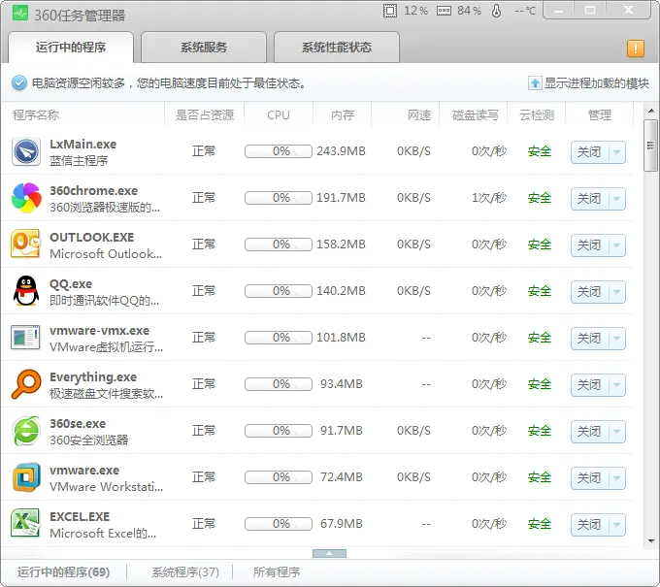Click the LxMain.exe program icon
660x587 pixels.
25,151
